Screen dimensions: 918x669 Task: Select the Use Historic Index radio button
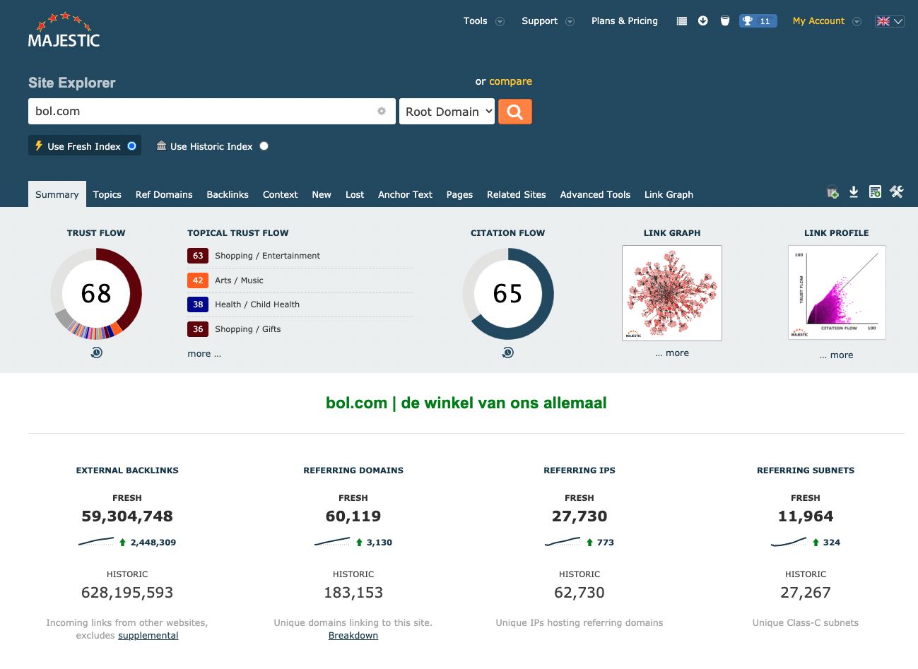pyautogui.click(x=264, y=146)
